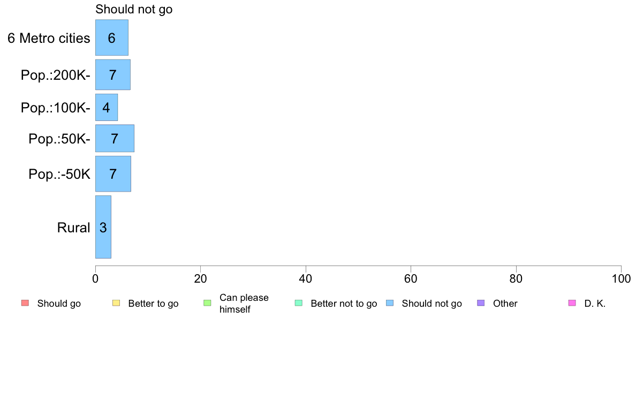Click the teal Better not to go swatch

(x=299, y=303)
